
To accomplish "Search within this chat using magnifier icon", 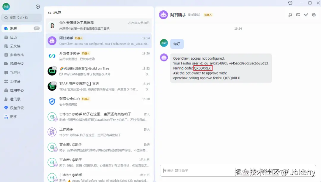I will (x=290, y=15).
